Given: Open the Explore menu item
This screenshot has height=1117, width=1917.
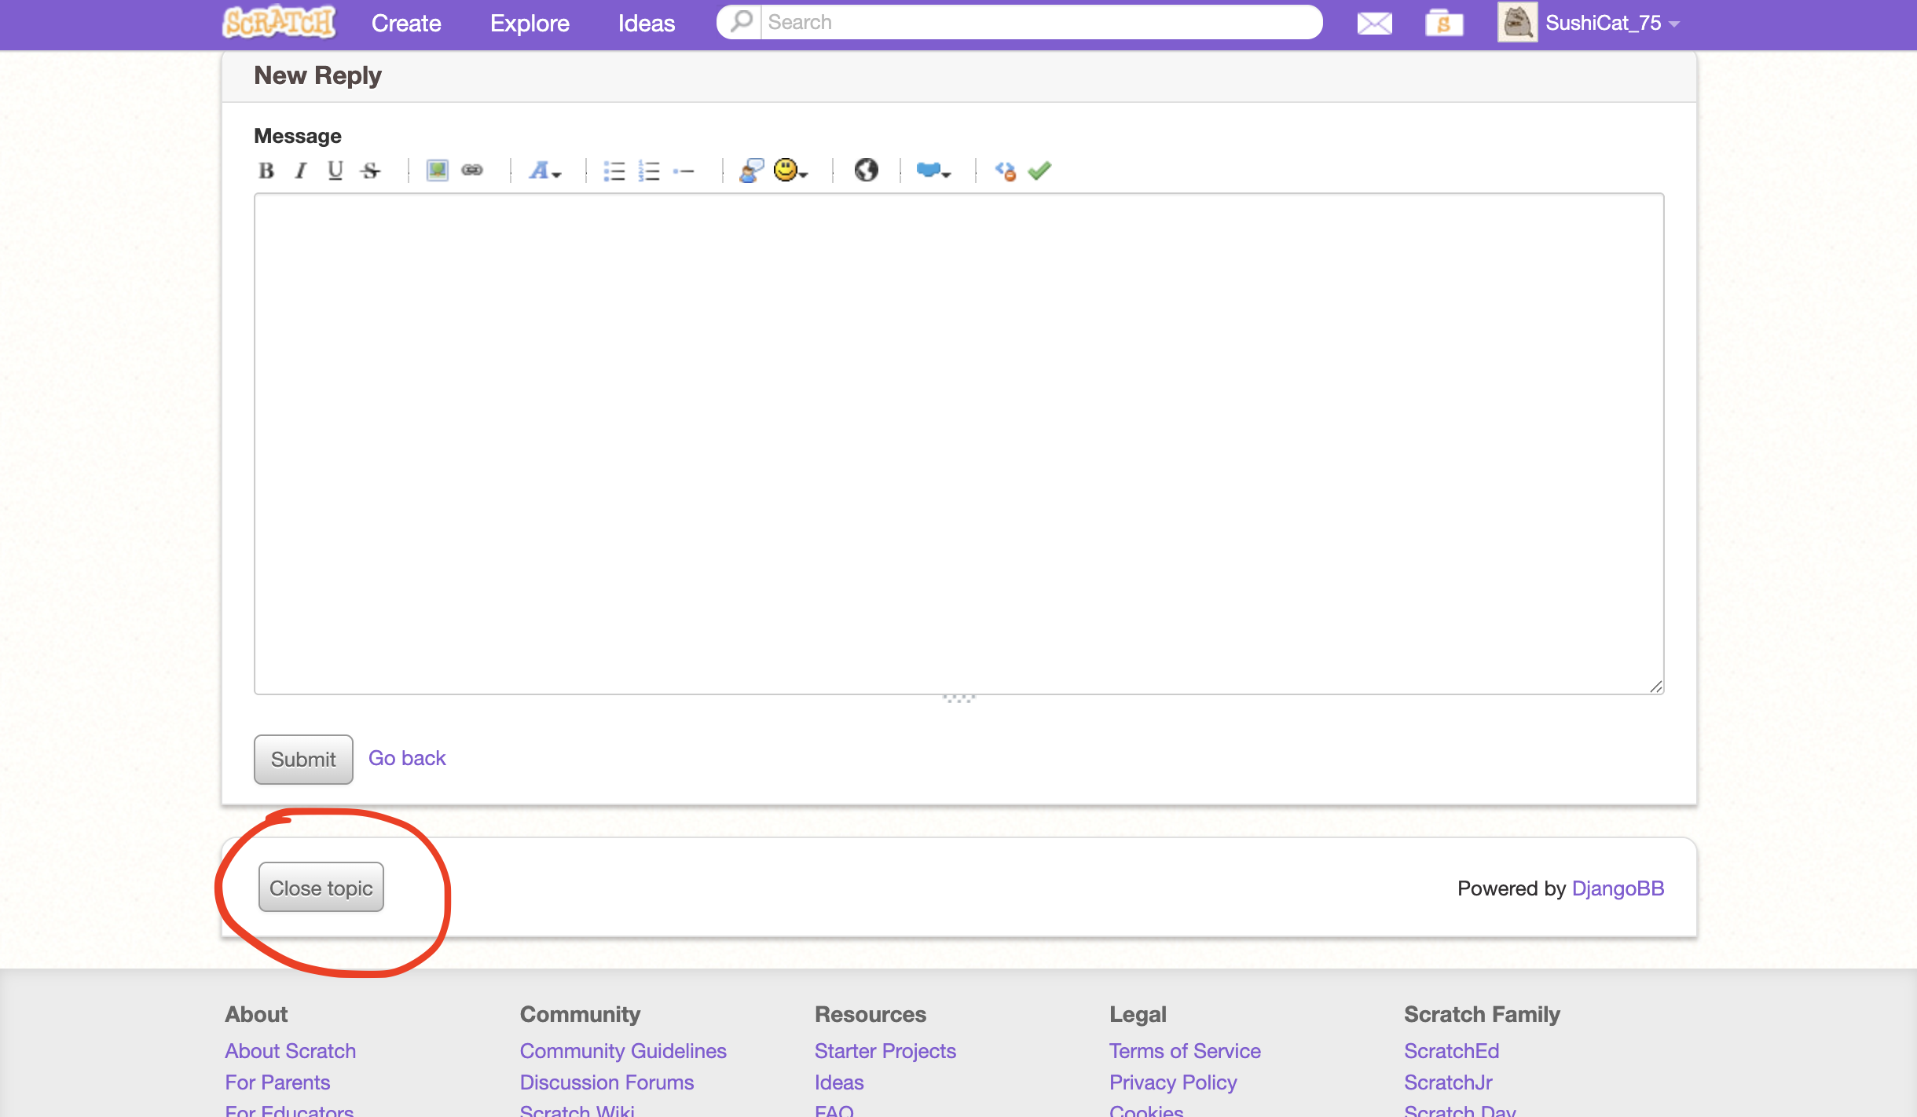Looking at the screenshot, I should pyautogui.click(x=530, y=24).
